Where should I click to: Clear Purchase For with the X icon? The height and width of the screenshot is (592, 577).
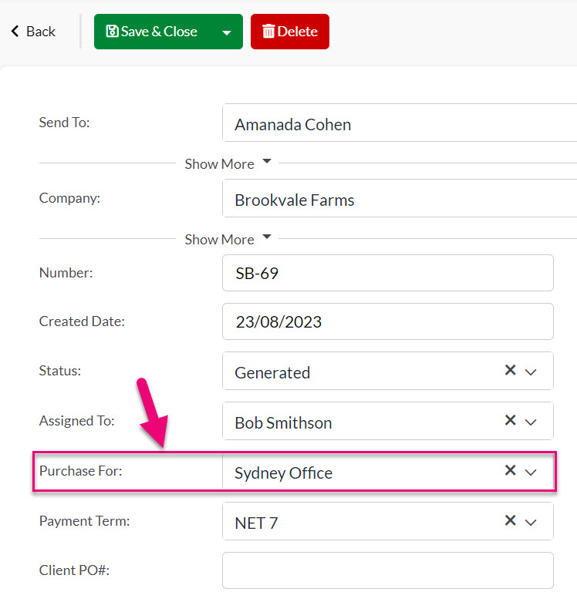pyautogui.click(x=510, y=470)
